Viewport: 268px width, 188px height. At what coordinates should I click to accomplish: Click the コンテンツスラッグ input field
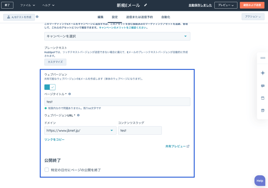pyautogui.click(x=139, y=131)
